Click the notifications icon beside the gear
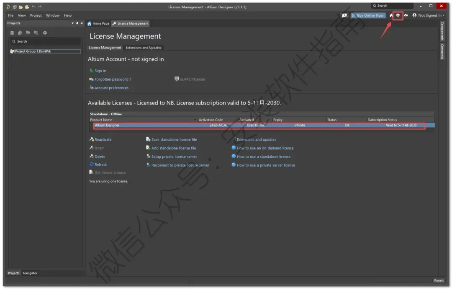The height and width of the screenshot is (289, 452). [406, 15]
